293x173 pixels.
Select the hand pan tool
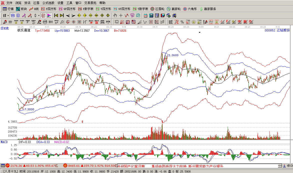115,15
